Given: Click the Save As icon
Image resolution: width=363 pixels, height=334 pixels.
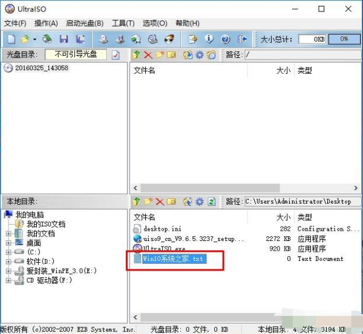Looking at the screenshot, I should (x=80, y=39).
